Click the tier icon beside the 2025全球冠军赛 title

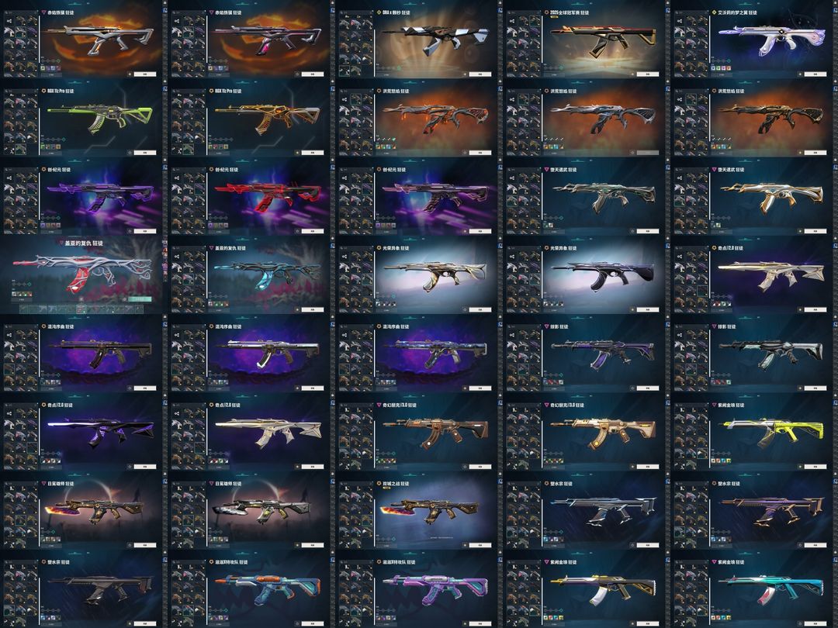click(547, 12)
